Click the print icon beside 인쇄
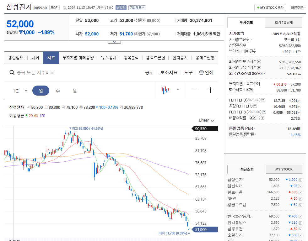The width and height of the screenshot is (308, 241). [201, 72]
